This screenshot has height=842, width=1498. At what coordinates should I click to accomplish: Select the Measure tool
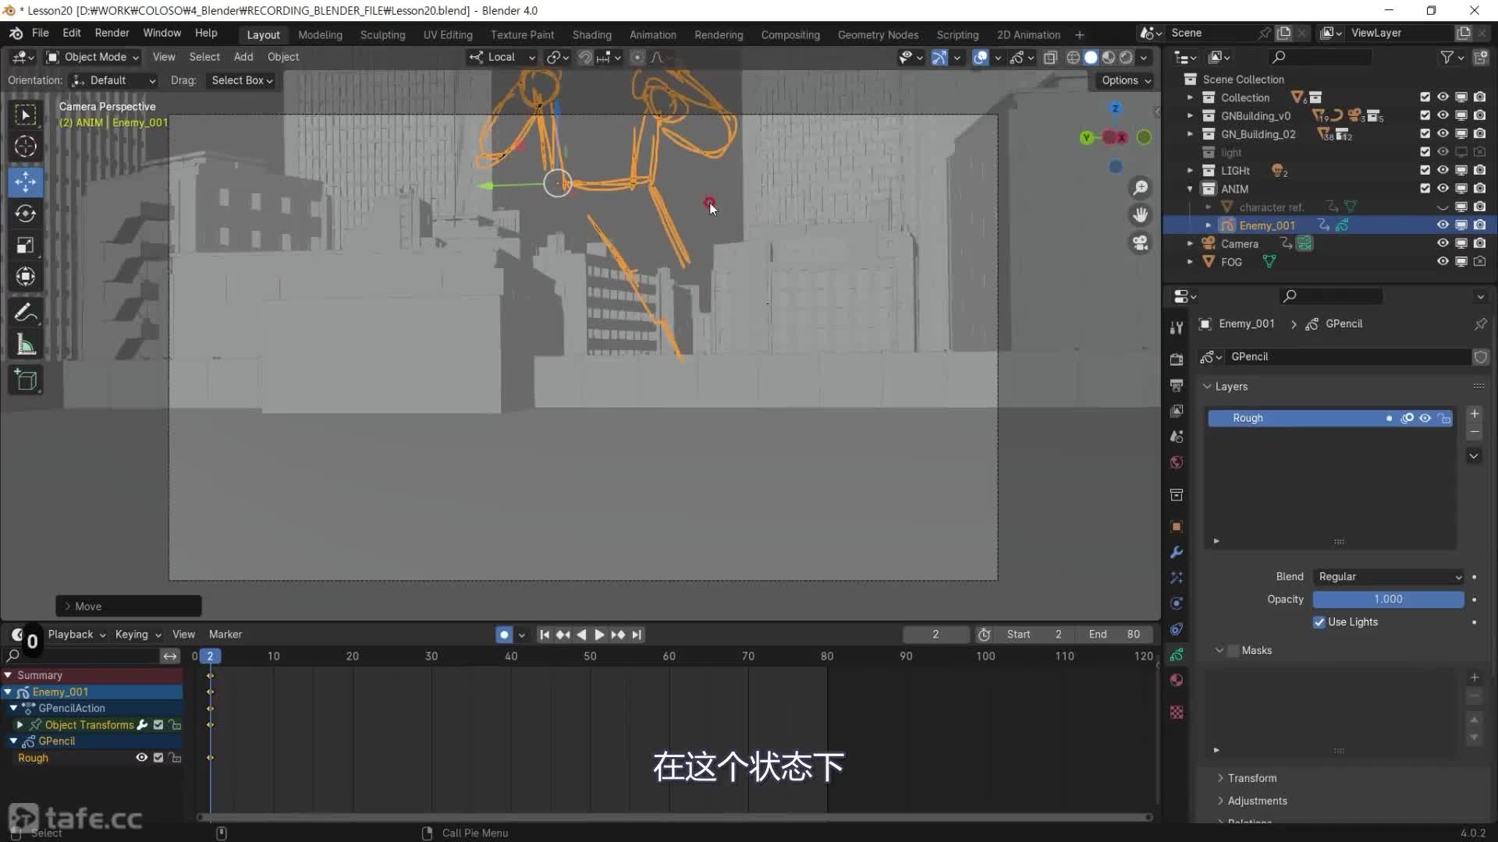(25, 345)
